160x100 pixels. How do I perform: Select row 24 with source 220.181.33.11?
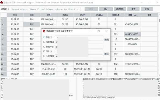pos(79,74)
